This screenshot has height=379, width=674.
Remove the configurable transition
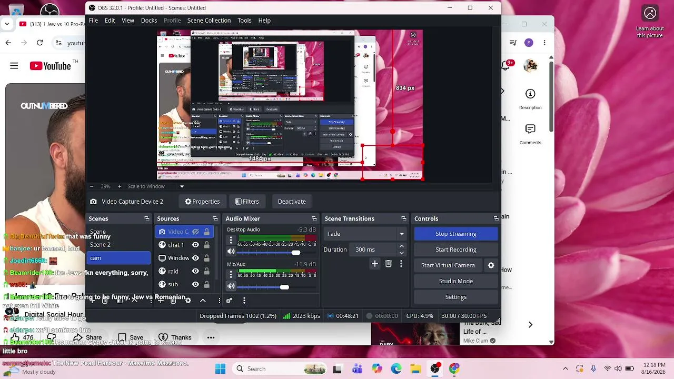pyautogui.click(x=389, y=264)
